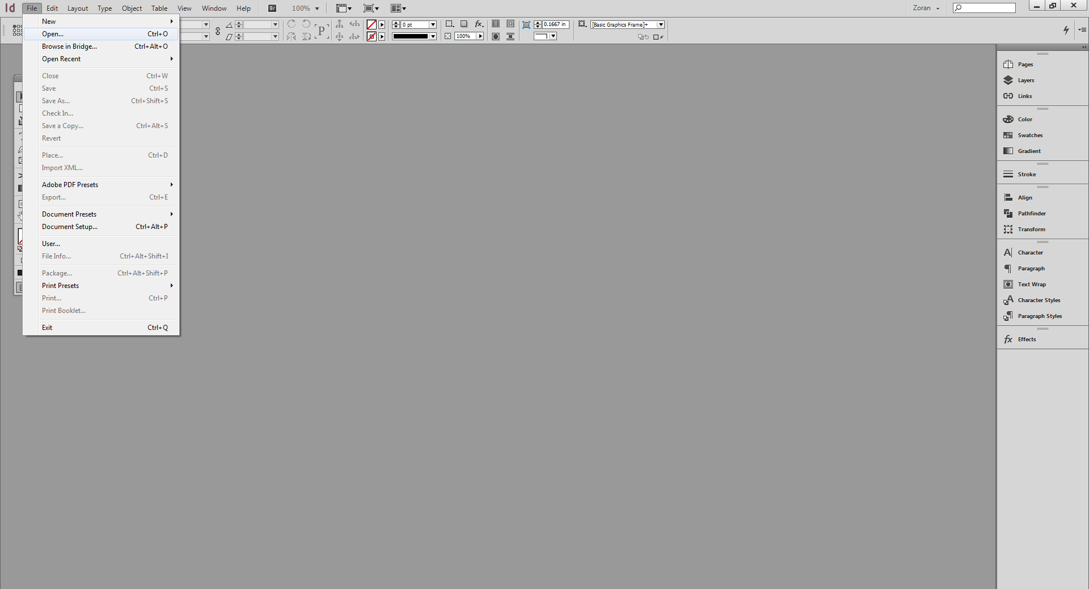This screenshot has width=1089, height=589.
Task: Click the auto-fit frame icon beside 0.1667 in
Action: 526,24
